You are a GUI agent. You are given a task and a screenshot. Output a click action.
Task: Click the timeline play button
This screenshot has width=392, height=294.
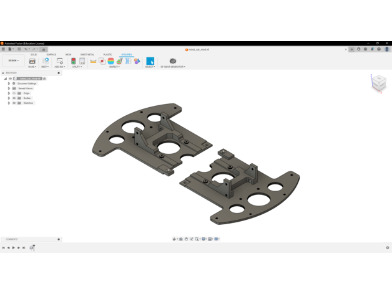[14, 248]
